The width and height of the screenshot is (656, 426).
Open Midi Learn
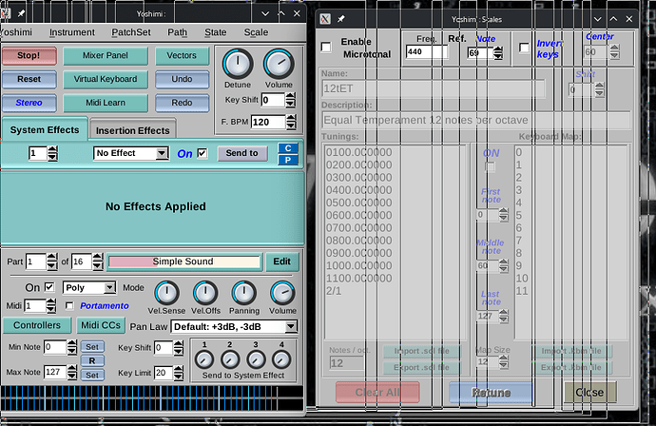[x=106, y=103]
